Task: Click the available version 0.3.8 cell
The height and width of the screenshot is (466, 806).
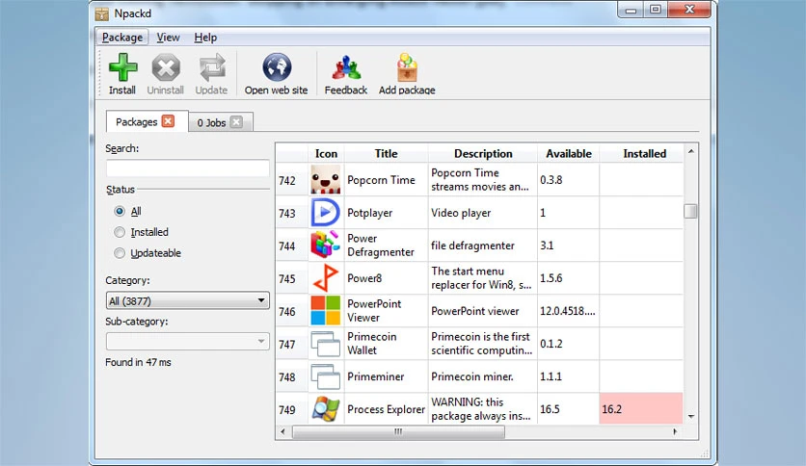Action: pos(569,180)
